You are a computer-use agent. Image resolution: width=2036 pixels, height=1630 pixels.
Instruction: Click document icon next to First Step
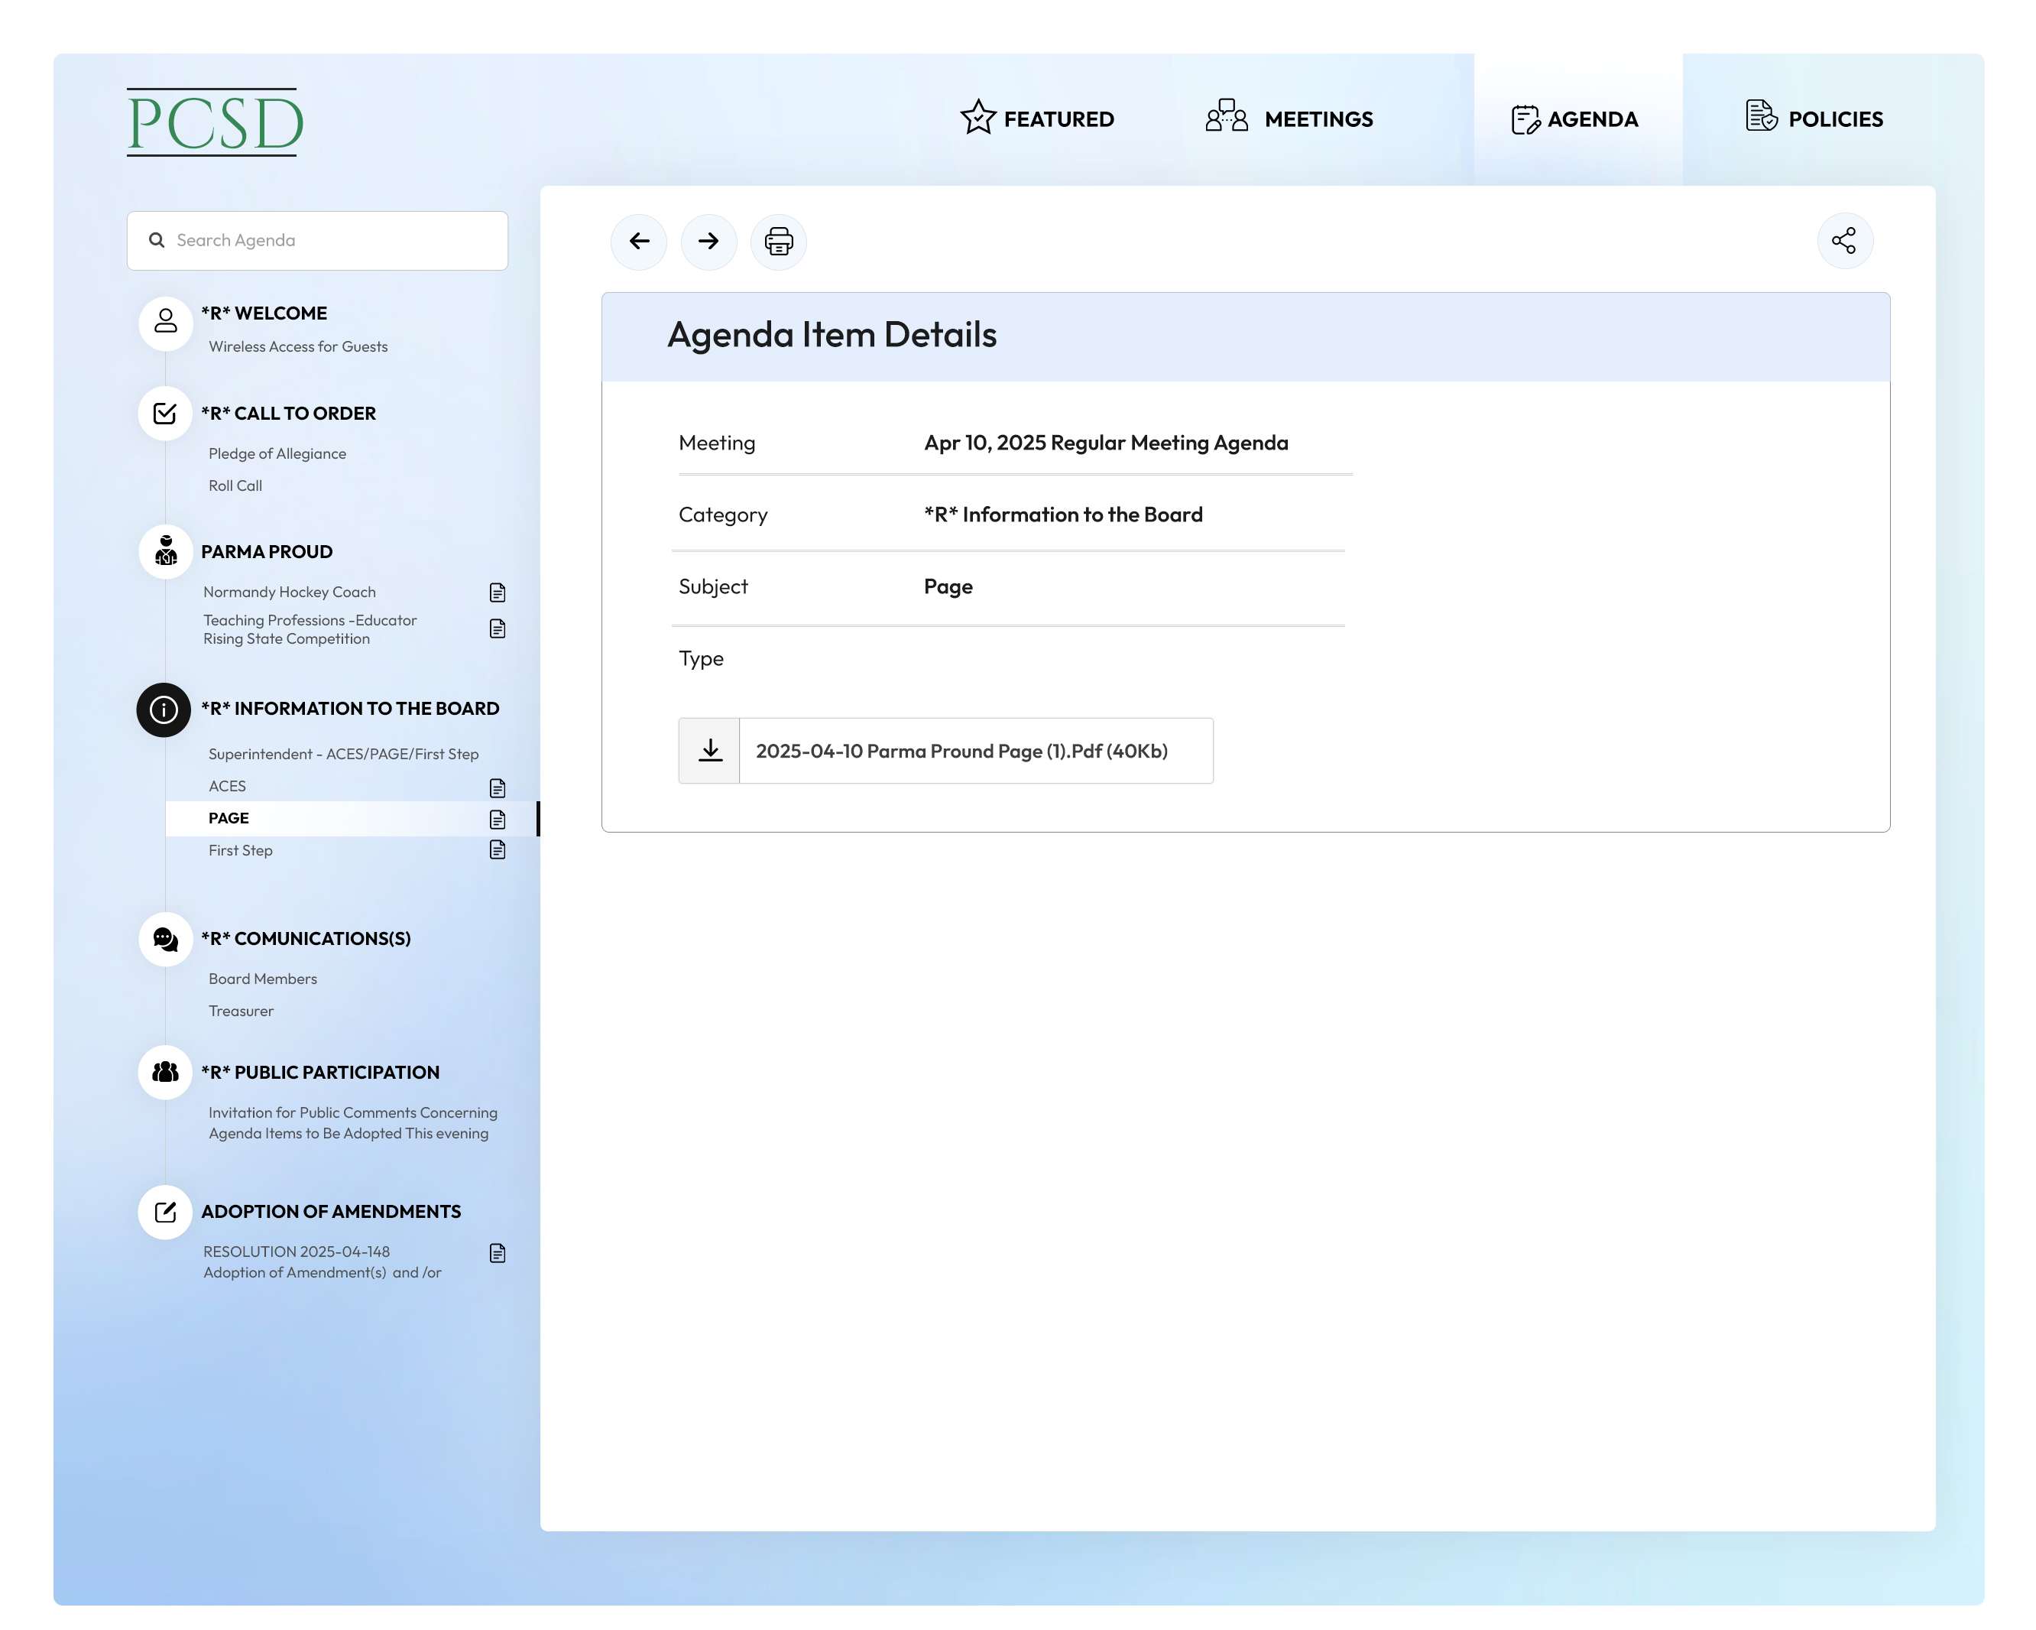point(497,849)
